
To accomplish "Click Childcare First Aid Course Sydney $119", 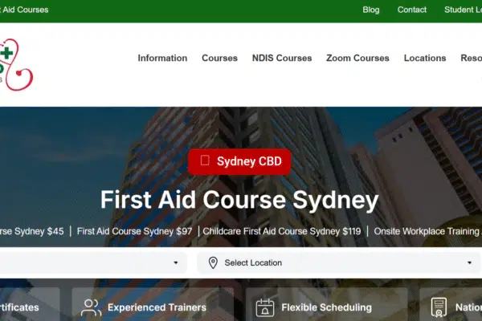I will pos(282,231).
